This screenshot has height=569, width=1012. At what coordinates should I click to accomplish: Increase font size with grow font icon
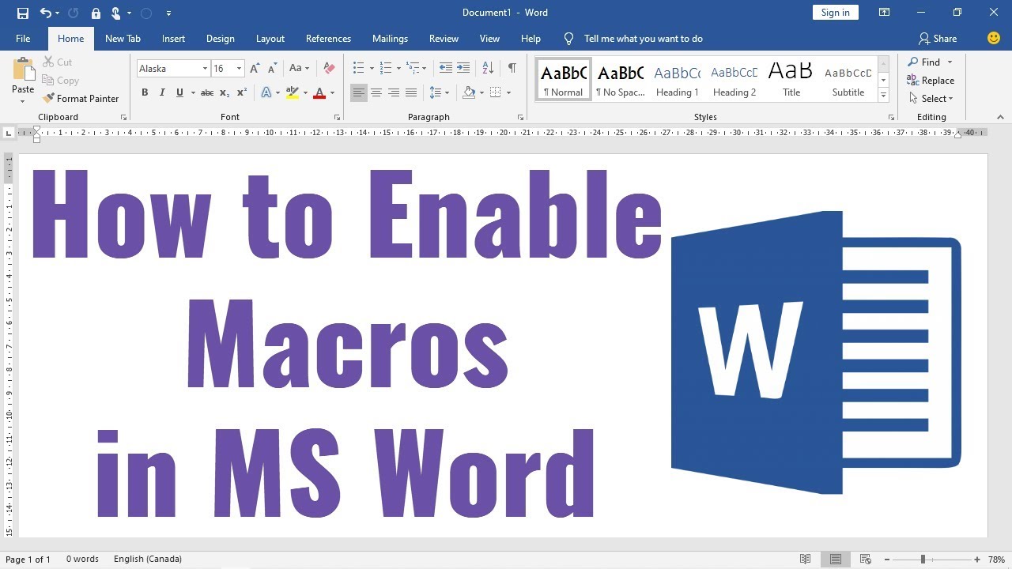[x=255, y=68]
